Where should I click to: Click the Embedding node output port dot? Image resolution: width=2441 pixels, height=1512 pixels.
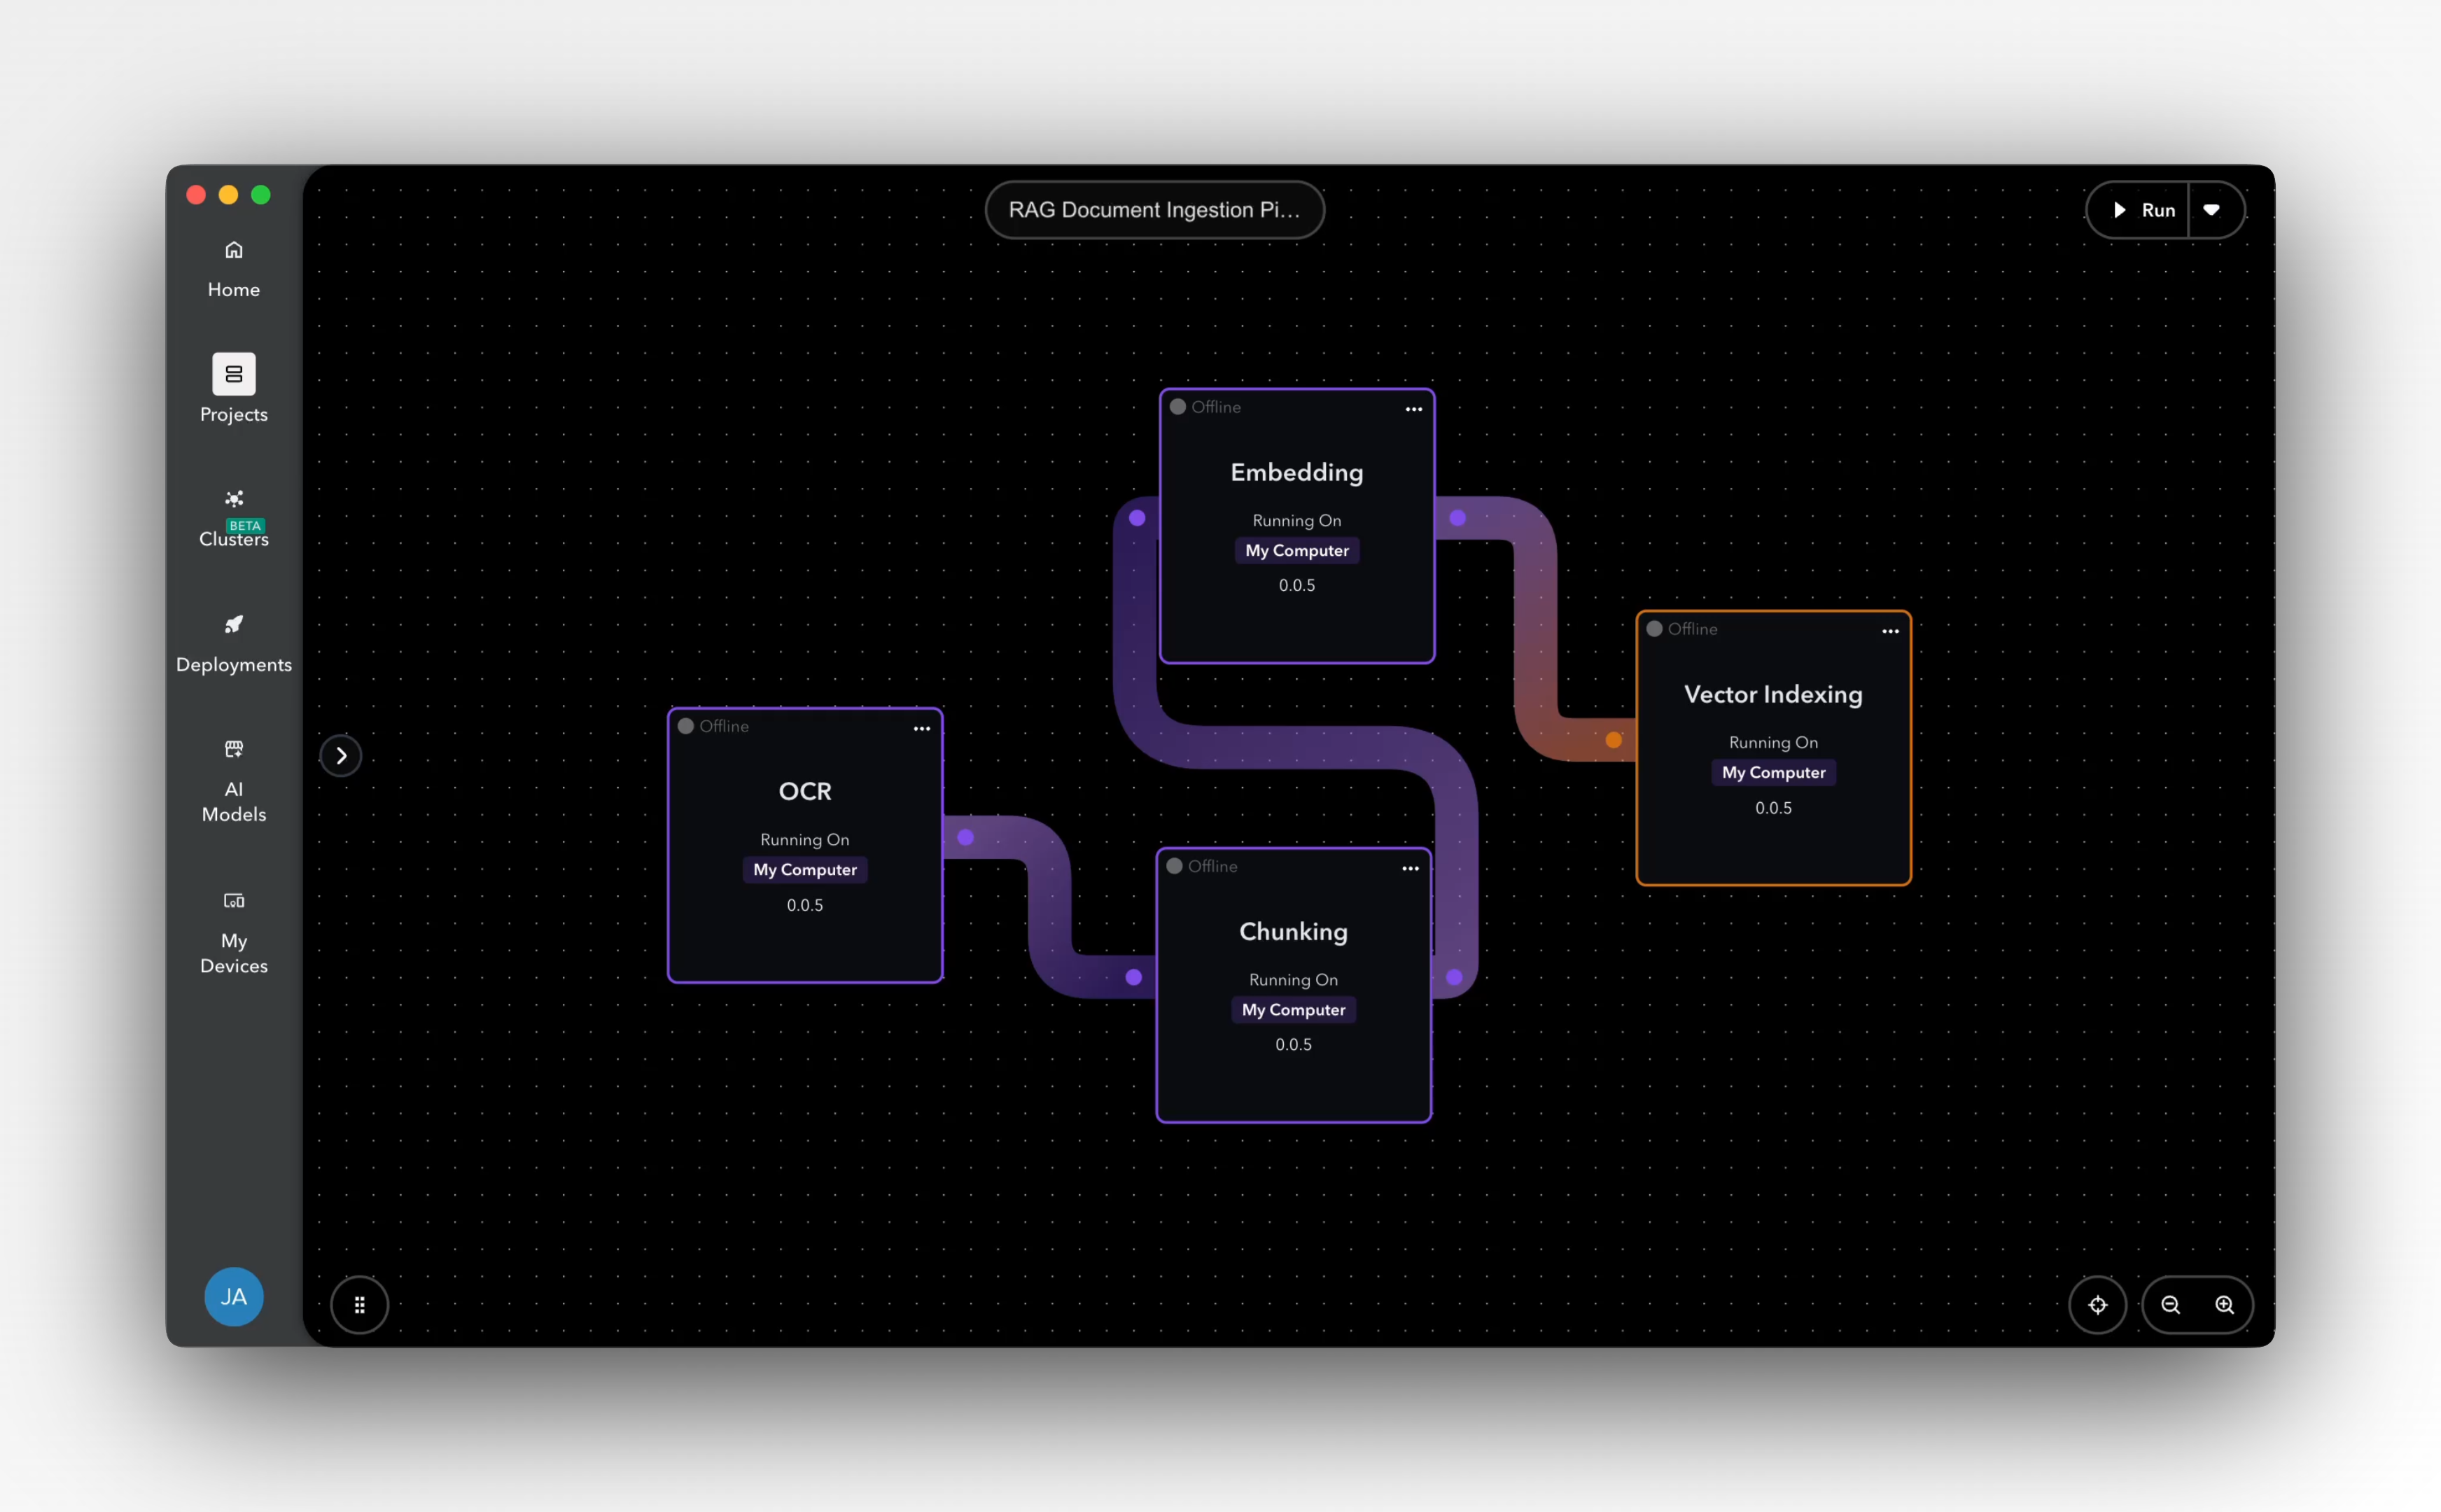pos(1457,518)
